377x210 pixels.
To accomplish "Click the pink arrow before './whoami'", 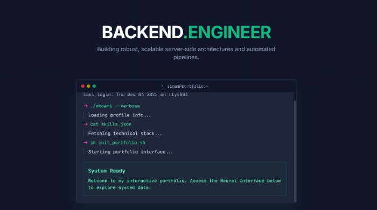I will (x=85, y=106).
